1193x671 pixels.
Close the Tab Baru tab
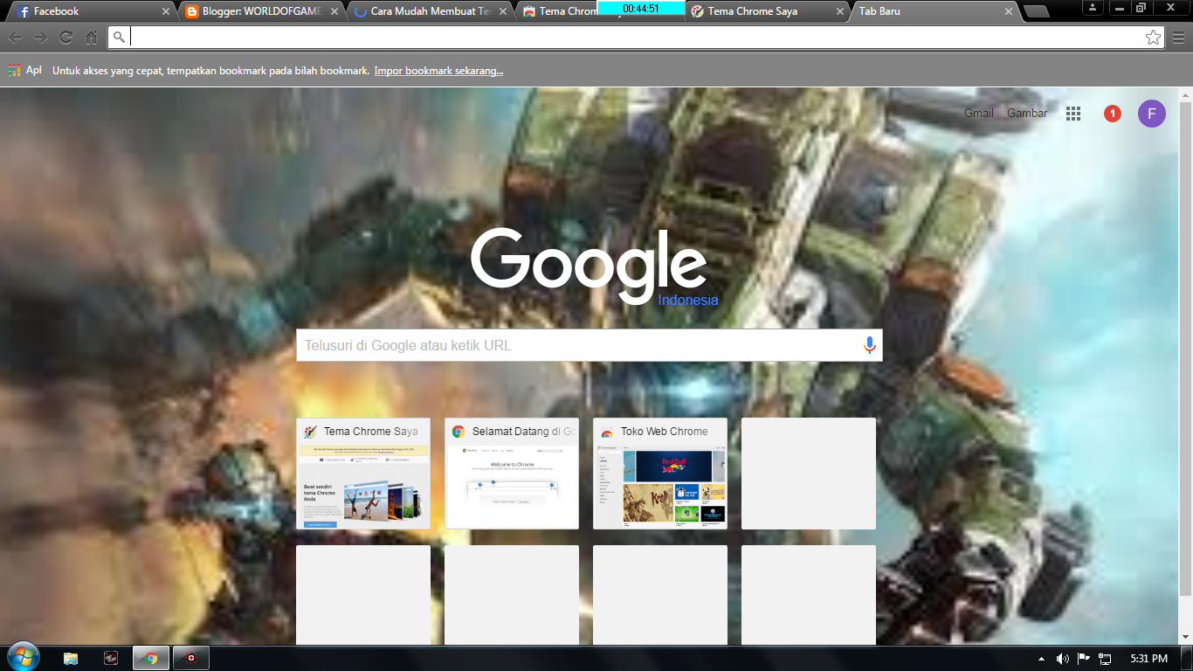tap(1009, 11)
